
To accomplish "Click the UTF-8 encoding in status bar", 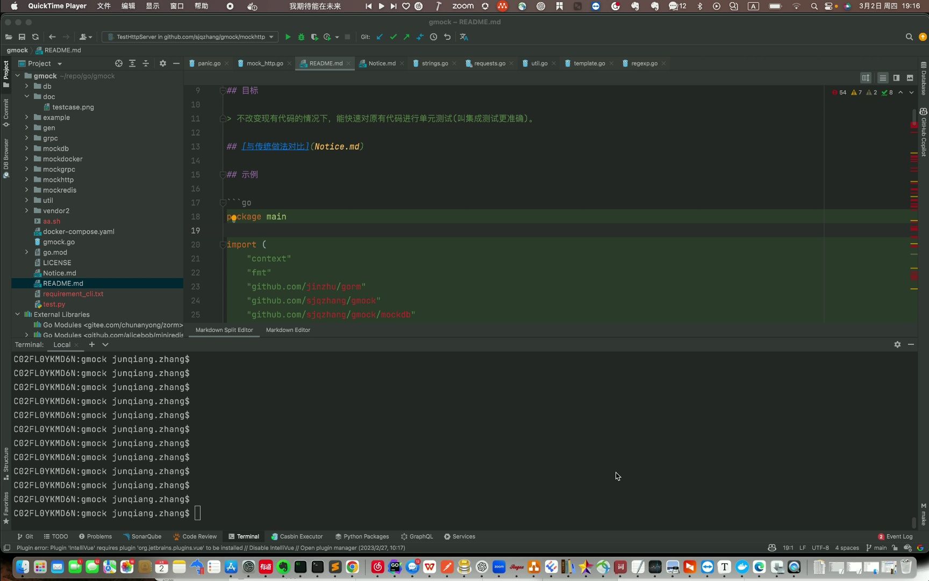I will 820,548.
